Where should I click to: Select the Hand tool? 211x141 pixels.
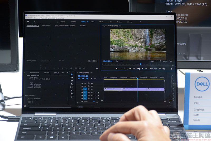tap(72, 93)
